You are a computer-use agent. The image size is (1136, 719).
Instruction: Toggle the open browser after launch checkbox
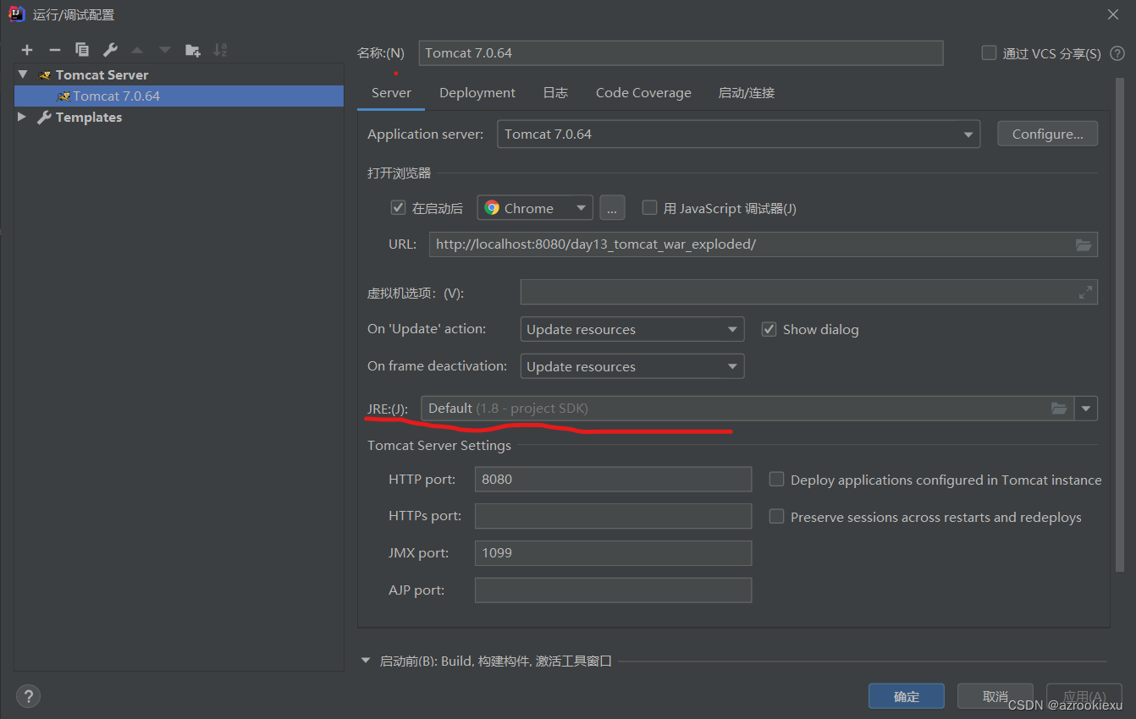tap(398, 208)
